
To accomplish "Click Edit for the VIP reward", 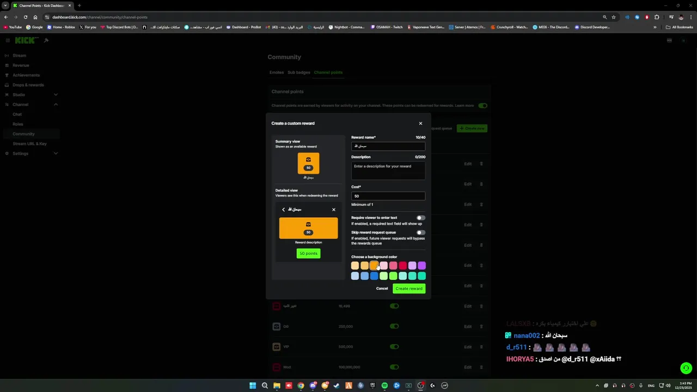I will pos(468,347).
